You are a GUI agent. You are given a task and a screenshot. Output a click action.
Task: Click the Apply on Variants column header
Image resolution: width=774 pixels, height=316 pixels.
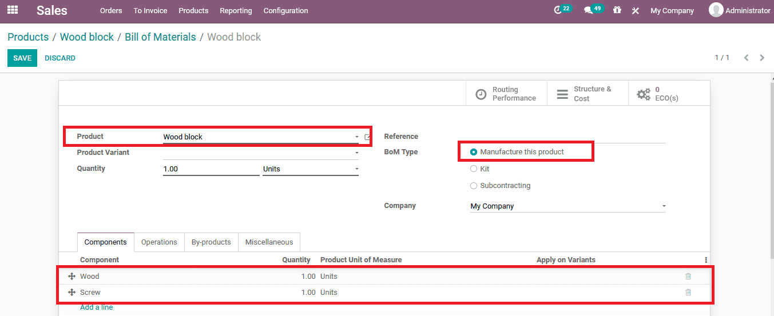[x=566, y=260]
